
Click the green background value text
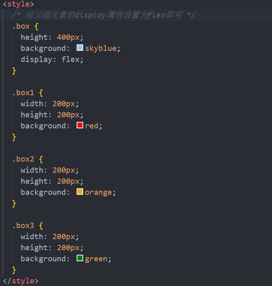point(97,258)
